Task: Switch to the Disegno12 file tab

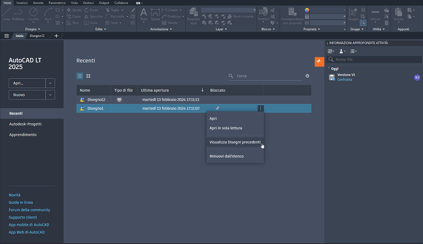Action: coord(37,36)
